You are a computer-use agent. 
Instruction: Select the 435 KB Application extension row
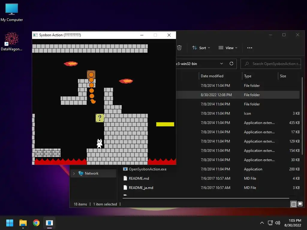coord(238,122)
